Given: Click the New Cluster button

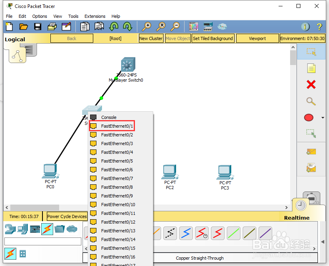Looking at the screenshot, I should tap(151, 38).
